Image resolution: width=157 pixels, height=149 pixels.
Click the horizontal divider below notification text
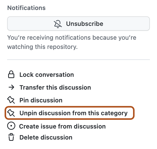click(78, 60)
